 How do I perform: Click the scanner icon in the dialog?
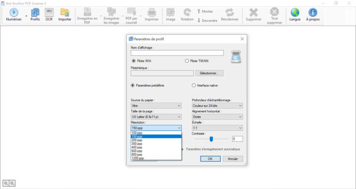point(236,57)
